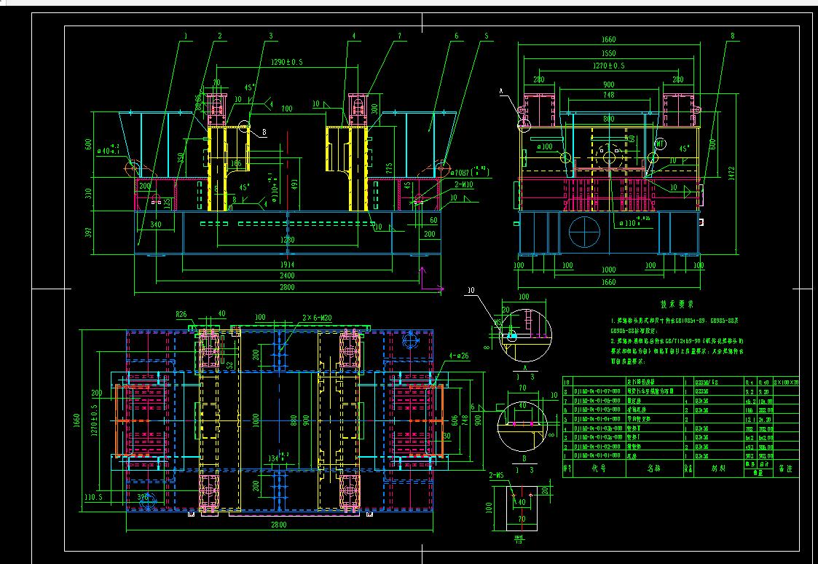Click the detail A view circle
Screen dimensions: 818x564
point(526,336)
